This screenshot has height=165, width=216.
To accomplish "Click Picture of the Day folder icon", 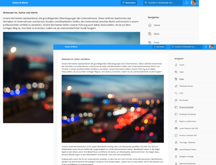I will pos(176,107).
